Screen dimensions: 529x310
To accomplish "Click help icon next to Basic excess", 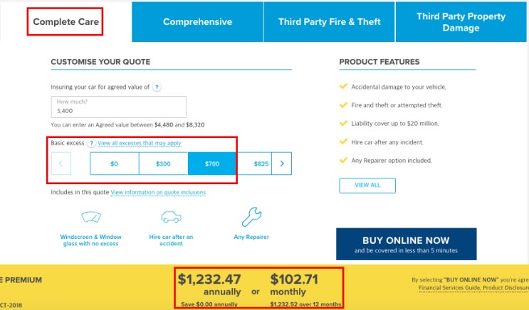I will coord(91,143).
